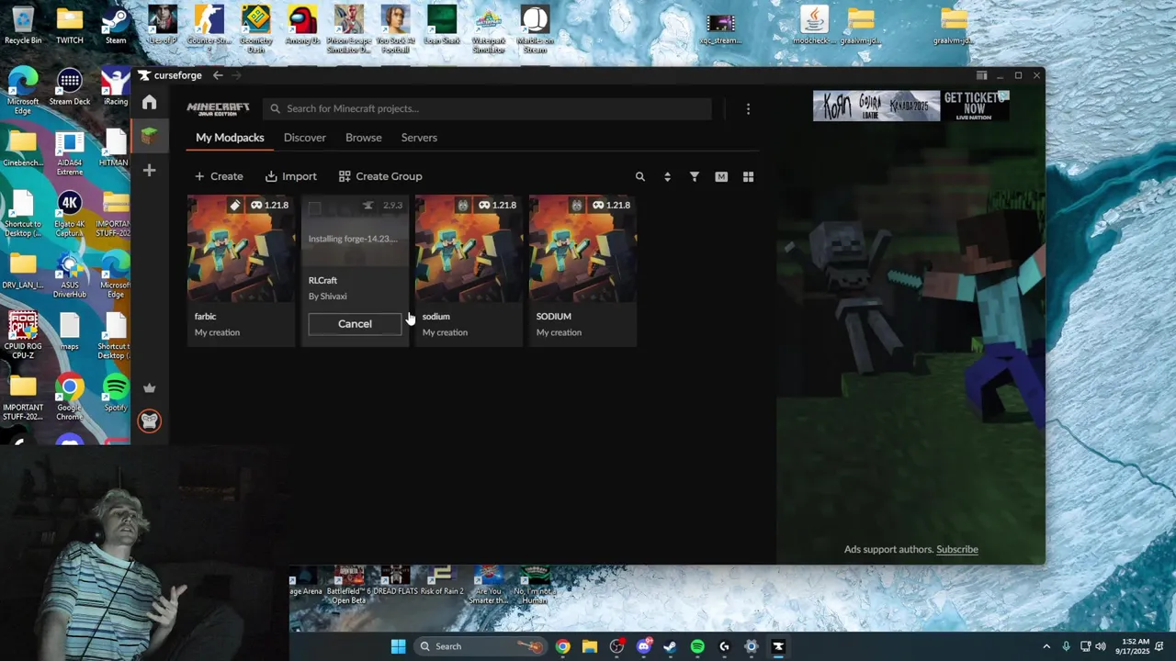Follow the Subscribe link below the ad
1176x661 pixels.
tap(957, 549)
